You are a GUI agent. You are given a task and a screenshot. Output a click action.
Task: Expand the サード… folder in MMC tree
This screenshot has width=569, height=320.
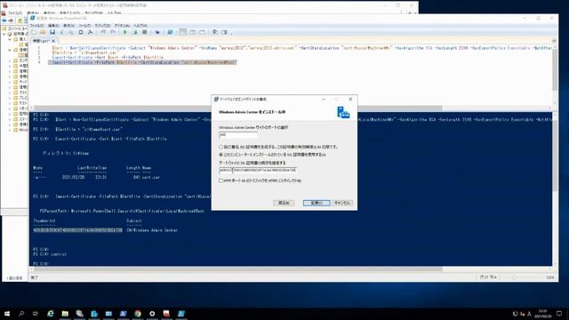10,82
